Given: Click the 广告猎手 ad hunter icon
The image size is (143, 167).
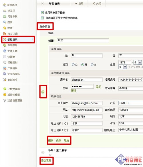Looking at the screenshot, I should click(x=5, y=68).
